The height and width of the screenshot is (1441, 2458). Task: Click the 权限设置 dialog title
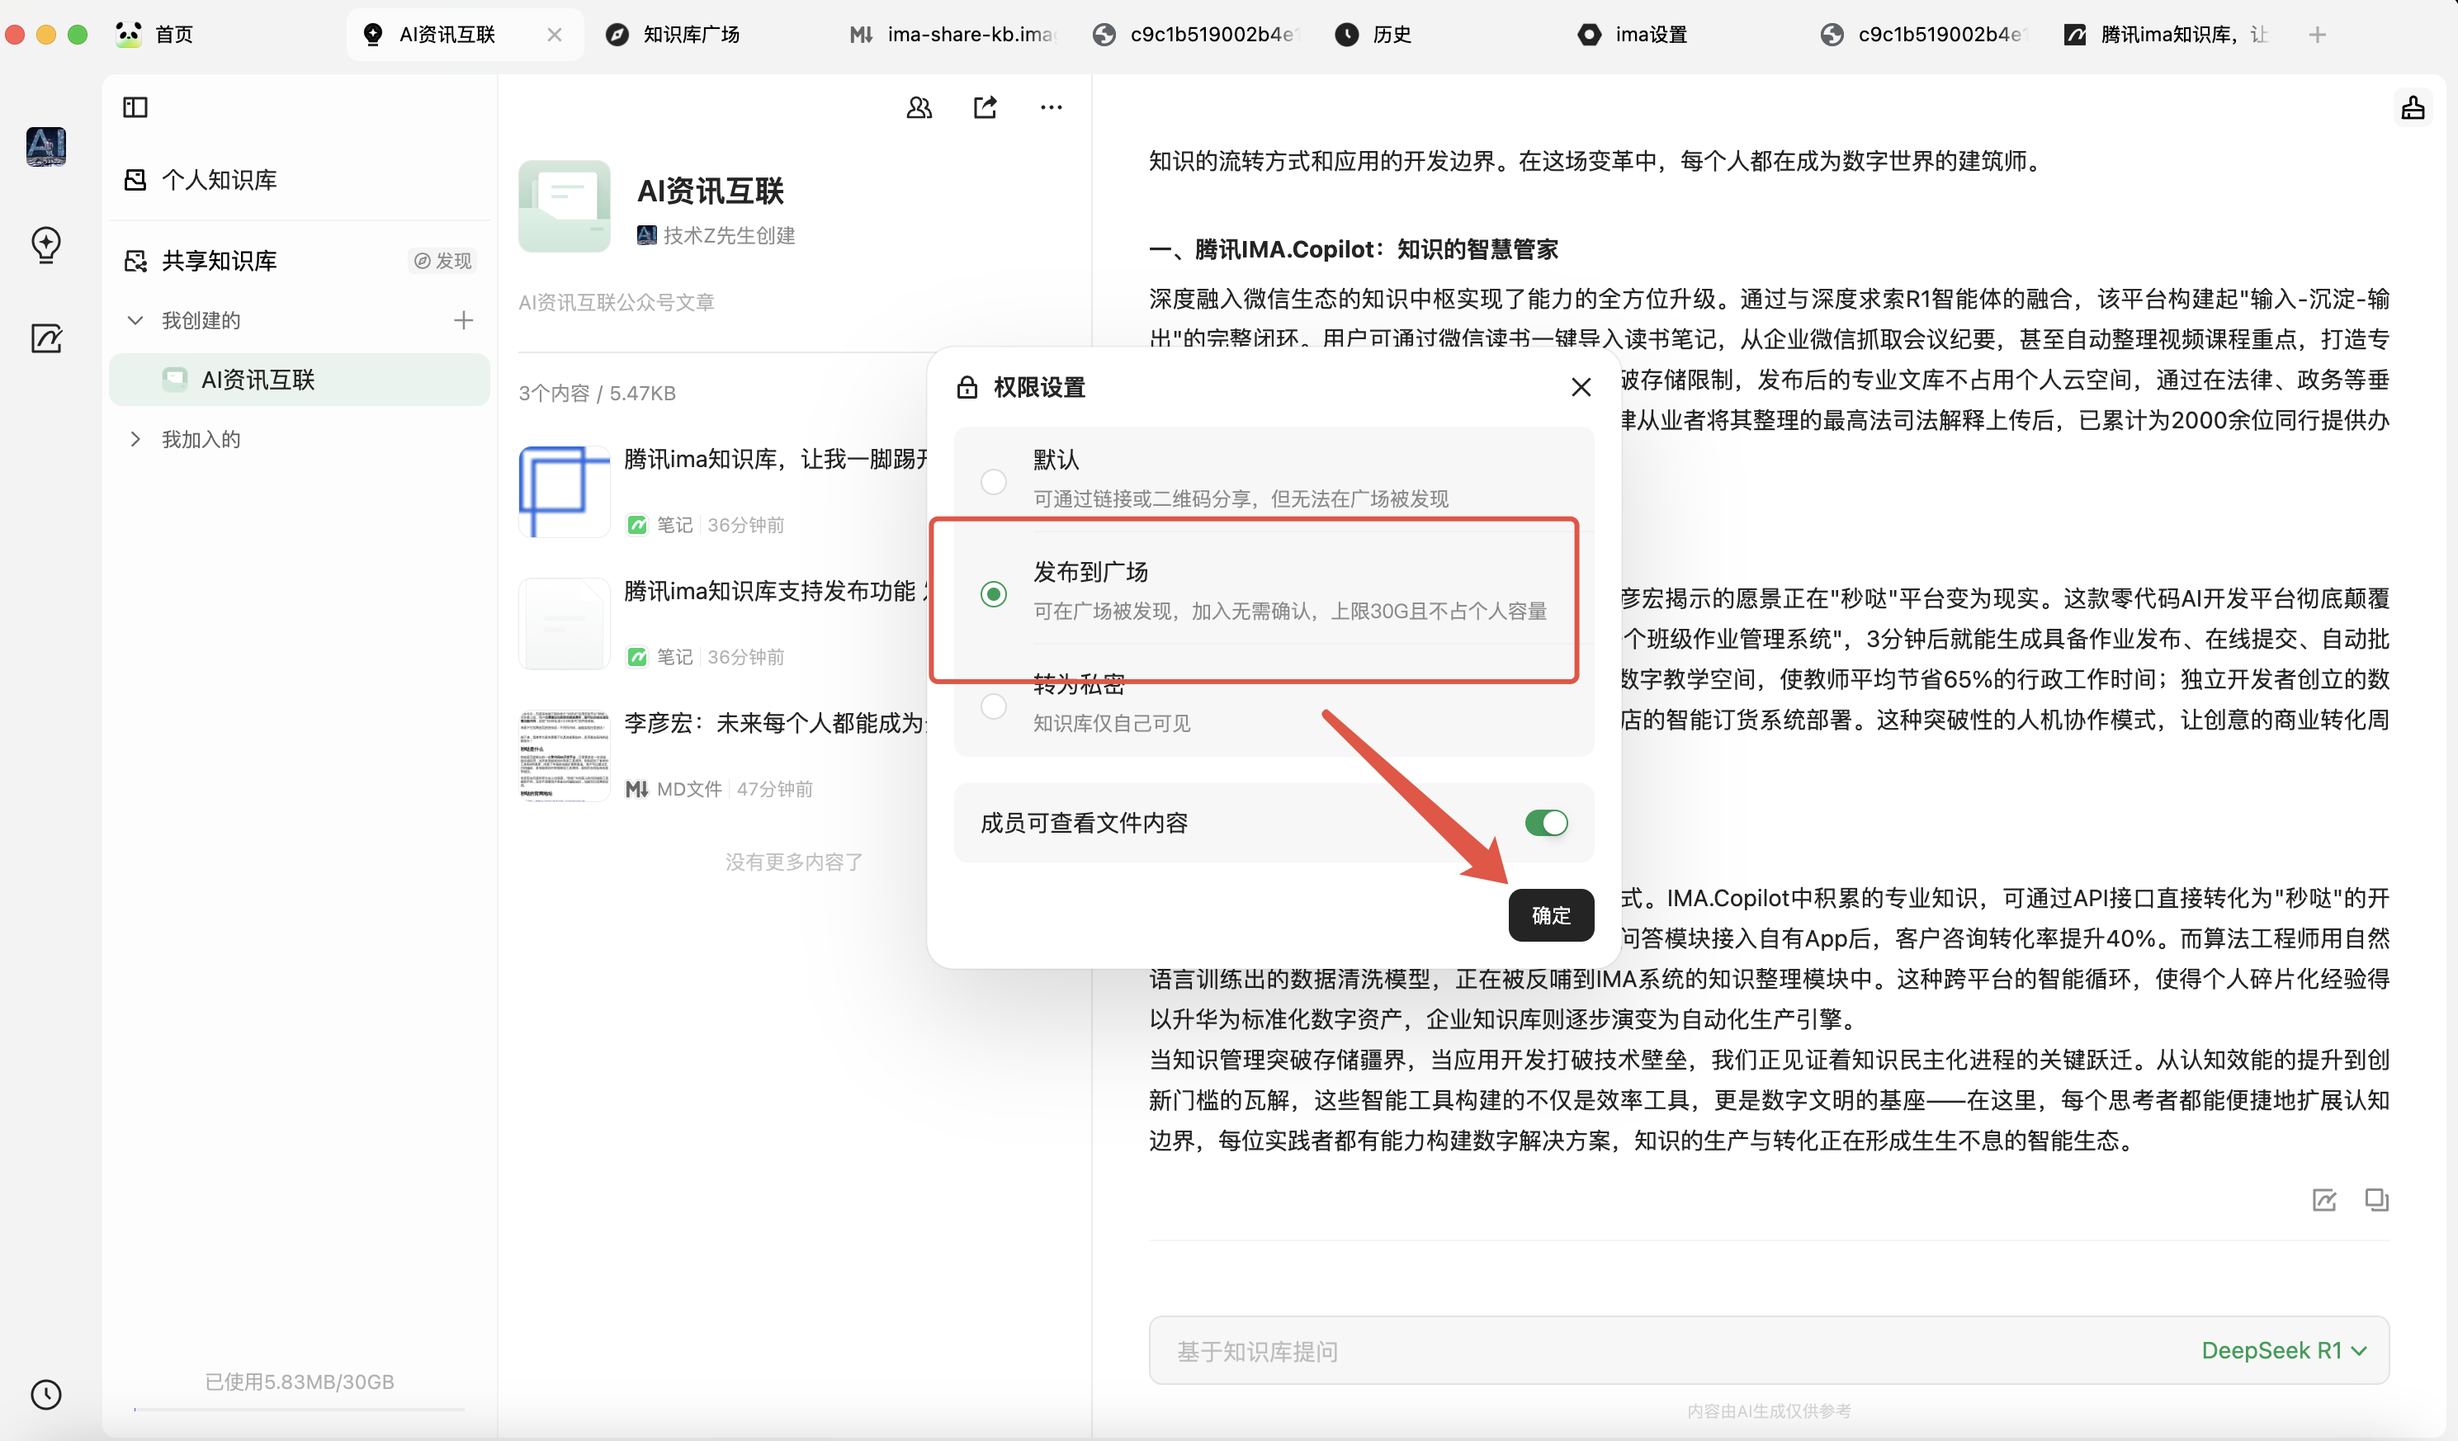(x=1039, y=387)
